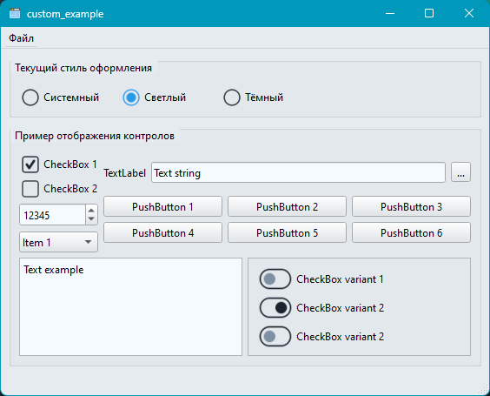
Task: Click the custom_example window title icon
Action: point(15,13)
